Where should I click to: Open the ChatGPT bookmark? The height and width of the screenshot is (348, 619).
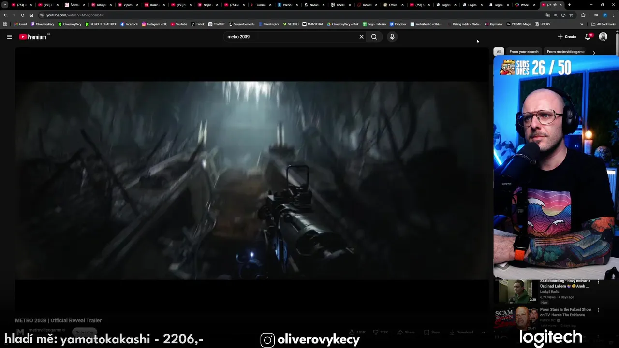coord(217,24)
